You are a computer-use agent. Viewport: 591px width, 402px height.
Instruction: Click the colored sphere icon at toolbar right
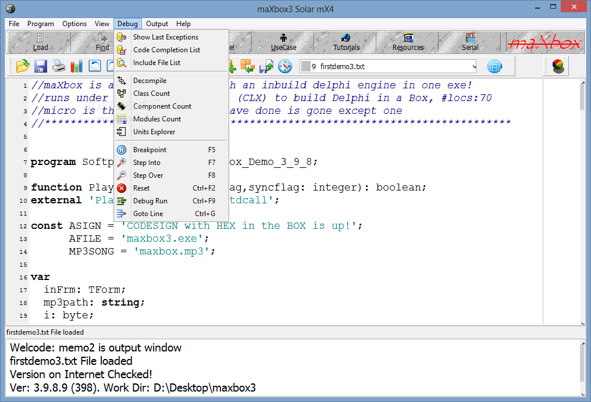(558, 66)
